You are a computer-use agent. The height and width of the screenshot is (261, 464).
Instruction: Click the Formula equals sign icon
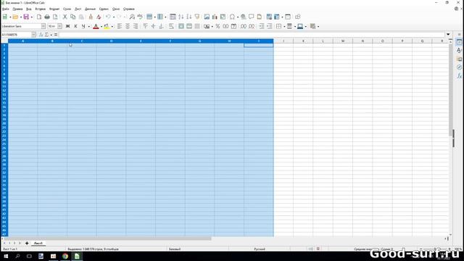pos(56,35)
